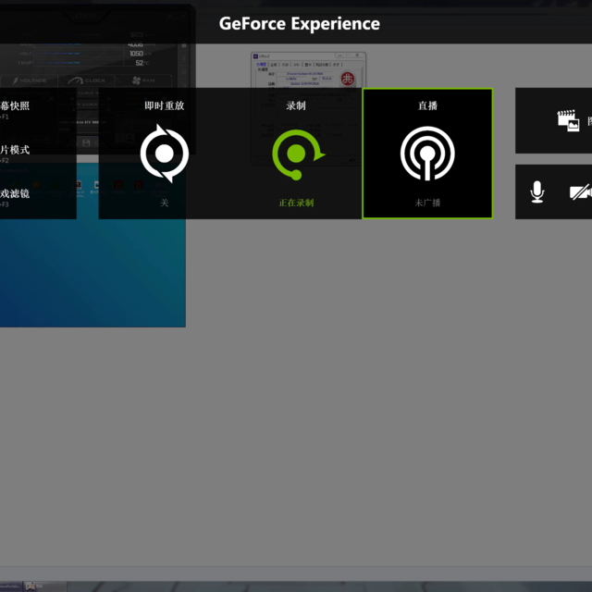Toggle the microphone icon
Viewport: 592px width, 592px height.
click(536, 191)
